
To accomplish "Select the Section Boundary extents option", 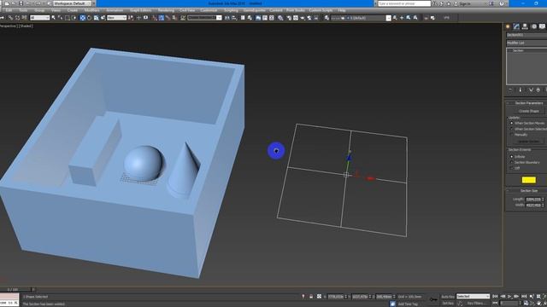I will 512,162.
